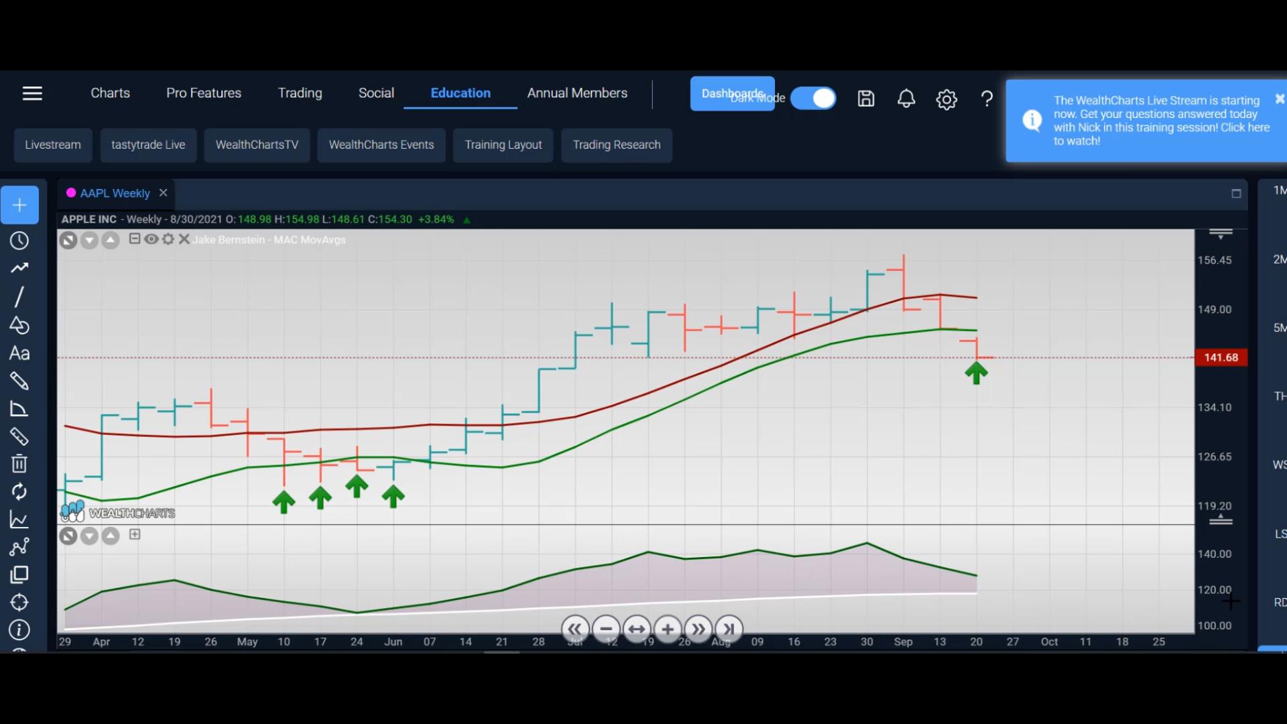1287x724 pixels.
Task: Click the trash delete drawings icon
Action: [19, 464]
